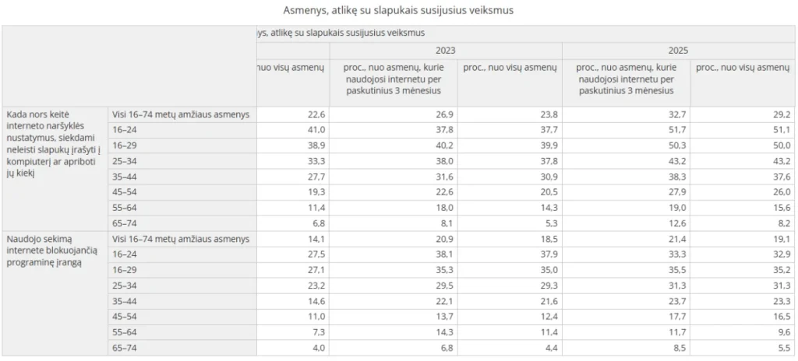This screenshot has height=361, width=798.
Task: Select 'Visi 16–74 metų' row in tracking-blocker group
Action: tap(181, 239)
